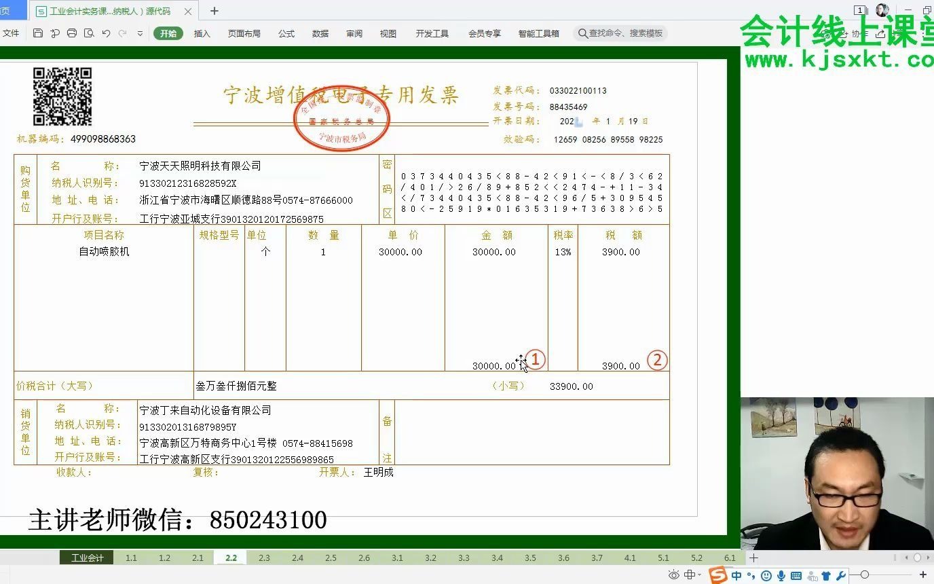Open the IME skin shirt icon
Image resolution: width=934 pixels, height=584 pixels.
click(x=826, y=576)
